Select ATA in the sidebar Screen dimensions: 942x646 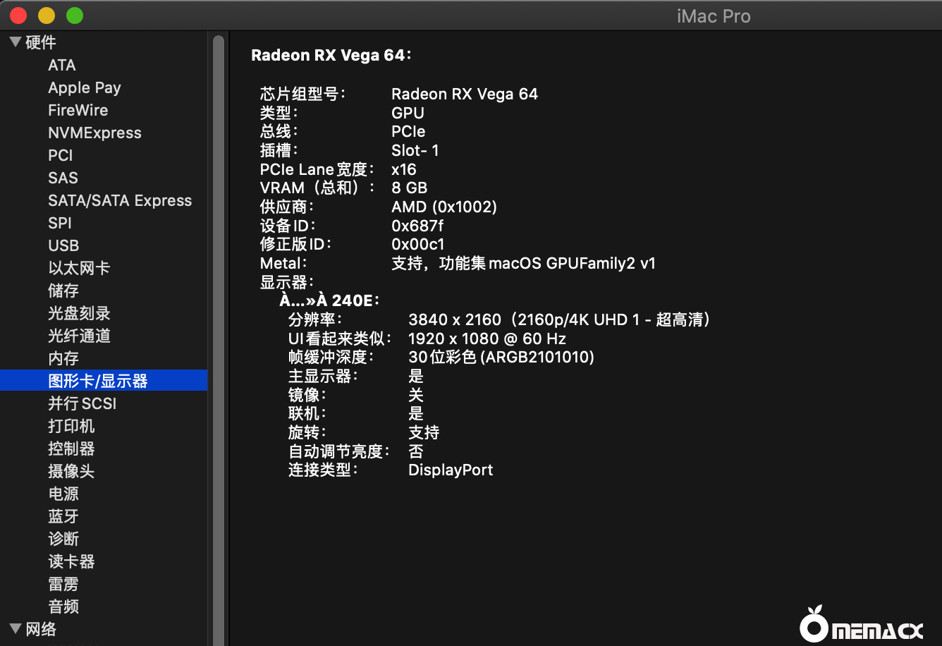click(61, 65)
